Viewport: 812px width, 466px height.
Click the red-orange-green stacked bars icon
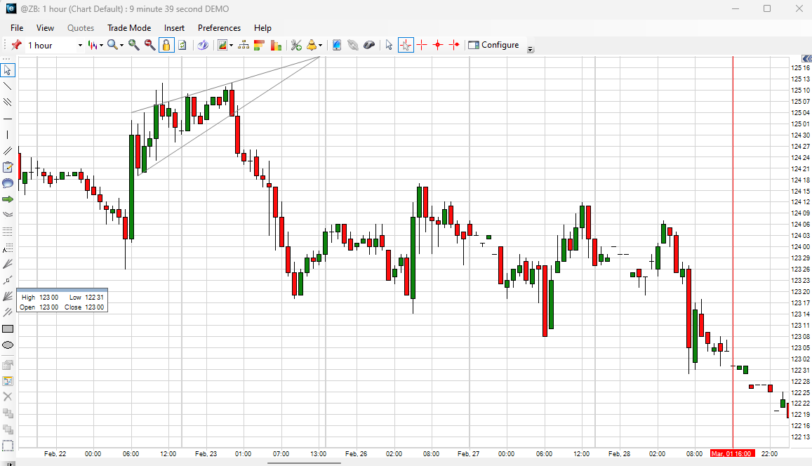[259, 45]
